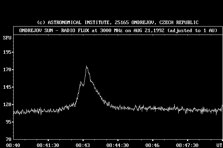
Task: Click the SFU y-axis unit label
Action: click(7, 37)
